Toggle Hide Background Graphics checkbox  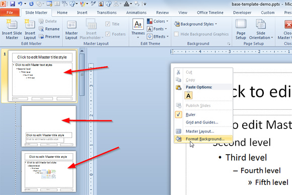(176, 34)
